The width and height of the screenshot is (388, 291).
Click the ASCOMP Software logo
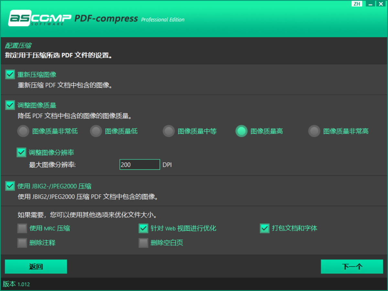click(x=39, y=18)
